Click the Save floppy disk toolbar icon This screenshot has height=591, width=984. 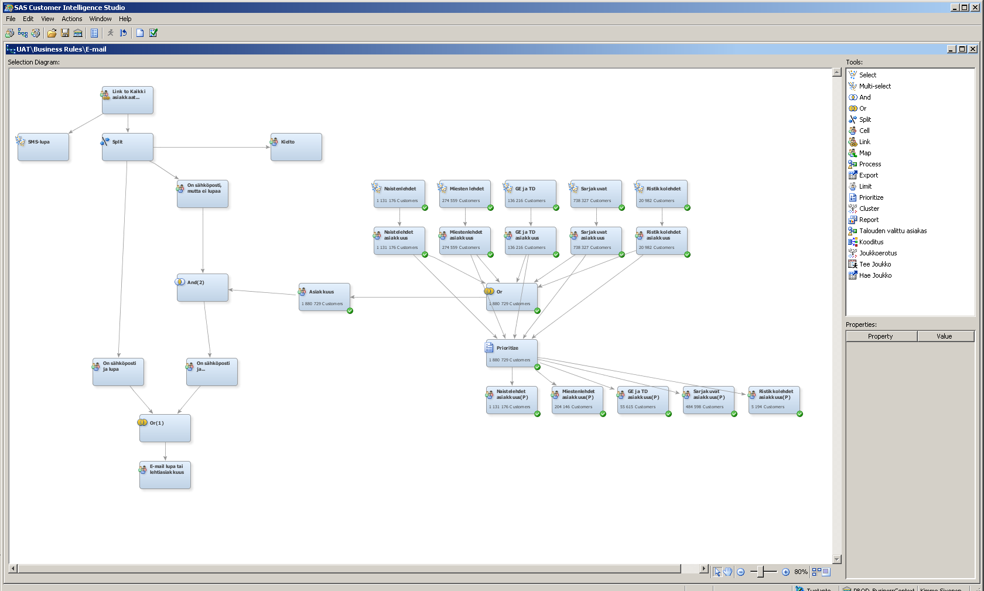pos(65,33)
